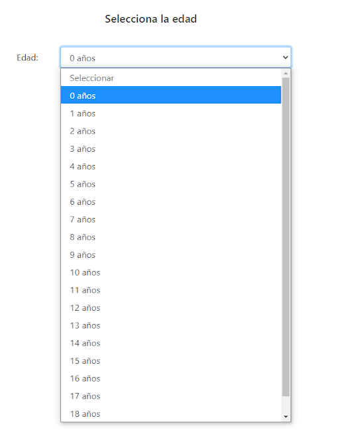Pick the "3 años" option
Viewport: 343px width, 434px height.
coord(171,148)
